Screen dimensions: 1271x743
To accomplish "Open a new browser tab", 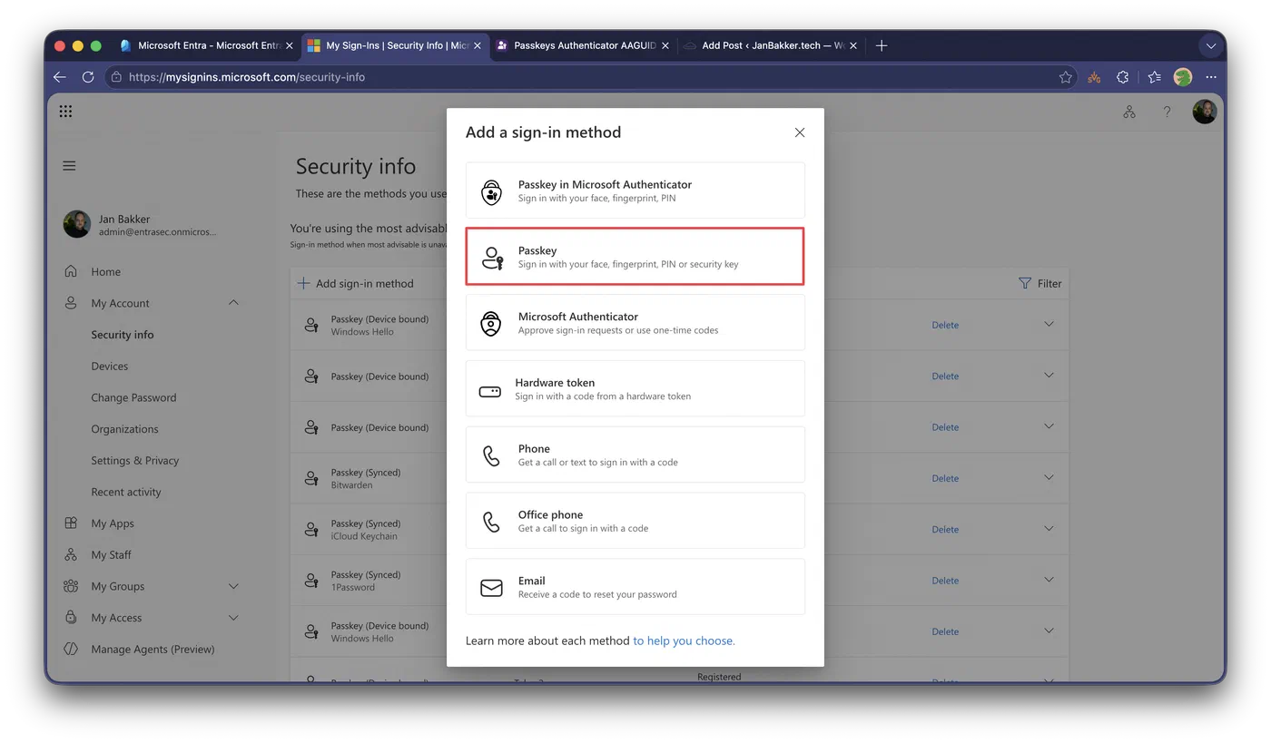I will [x=882, y=45].
